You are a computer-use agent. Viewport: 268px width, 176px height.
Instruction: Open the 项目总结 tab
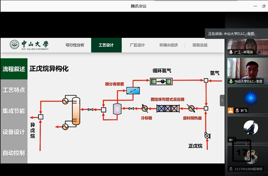(x=200, y=45)
